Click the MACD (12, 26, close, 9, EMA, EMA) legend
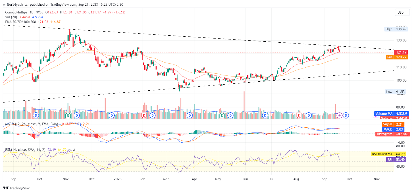This screenshot has width=414, height=193. click(x=32, y=124)
